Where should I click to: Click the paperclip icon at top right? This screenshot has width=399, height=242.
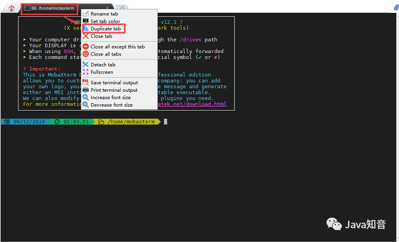397,7
